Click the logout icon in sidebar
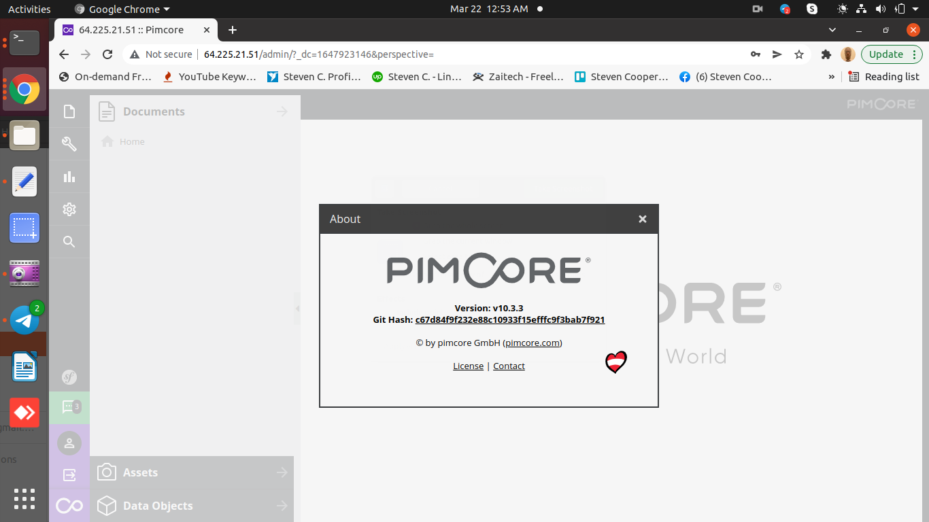This screenshot has width=929, height=522. coord(69,475)
